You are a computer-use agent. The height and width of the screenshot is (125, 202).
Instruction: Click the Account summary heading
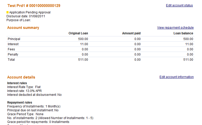[x=23, y=28]
